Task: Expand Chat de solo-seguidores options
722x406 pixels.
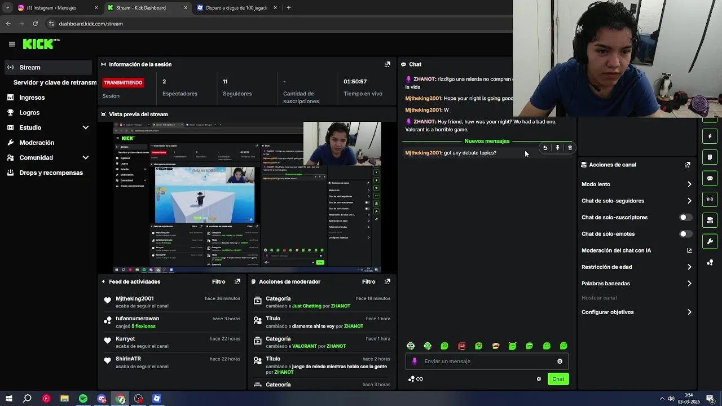Action: tap(689, 201)
